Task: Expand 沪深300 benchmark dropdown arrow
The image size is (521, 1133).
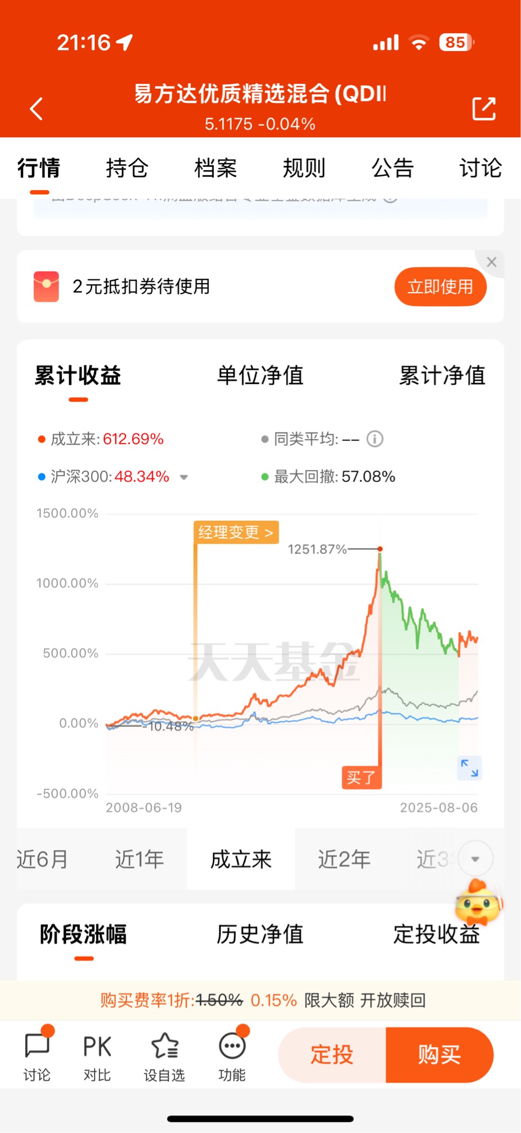Action: click(x=184, y=477)
